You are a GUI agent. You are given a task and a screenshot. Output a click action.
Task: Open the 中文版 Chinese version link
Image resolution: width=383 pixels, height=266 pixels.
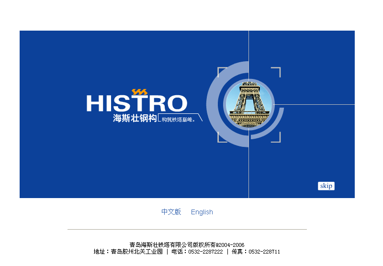171,212
